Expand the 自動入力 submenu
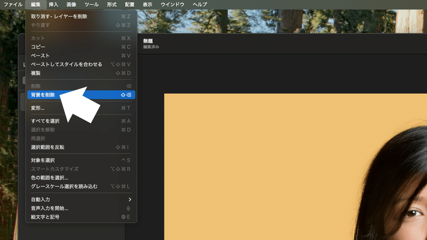This screenshot has height=240, width=427. pyautogui.click(x=81, y=199)
